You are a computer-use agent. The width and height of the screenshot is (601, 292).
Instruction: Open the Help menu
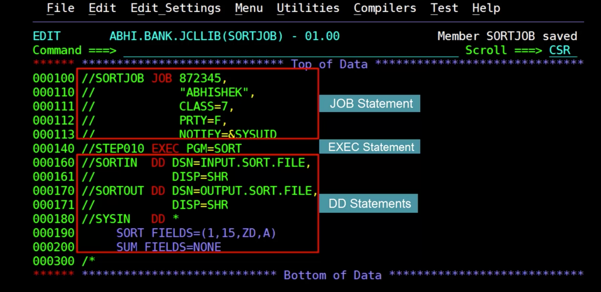tap(486, 8)
